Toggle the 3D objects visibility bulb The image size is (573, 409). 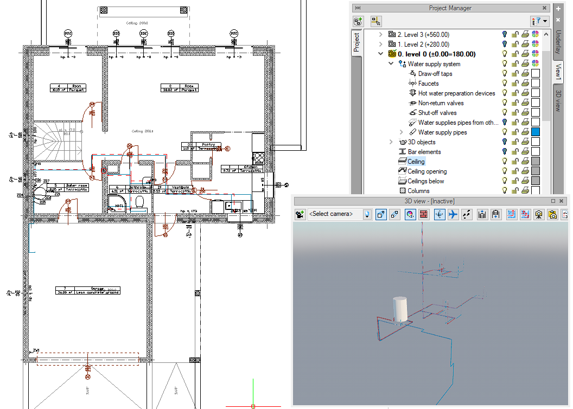[x=505, y=142]
